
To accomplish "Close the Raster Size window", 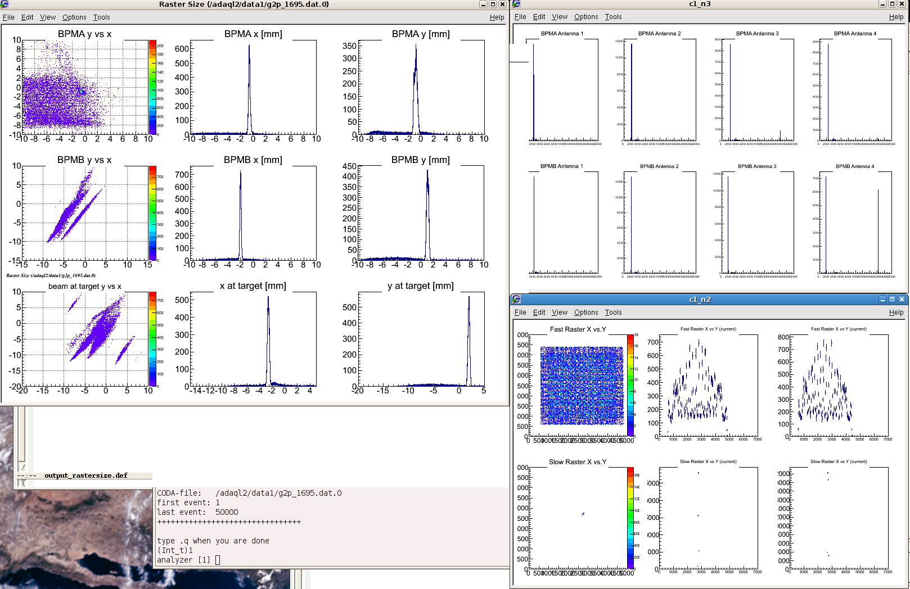I will 502,4.
